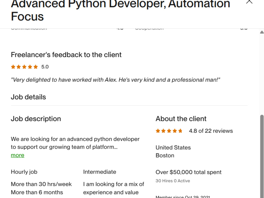Click the client's 4.8 star rating icons
Screen dimensions: 264x198
coord(169,131)
